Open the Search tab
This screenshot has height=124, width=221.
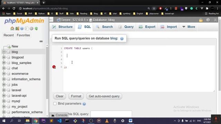pos(104,27)
